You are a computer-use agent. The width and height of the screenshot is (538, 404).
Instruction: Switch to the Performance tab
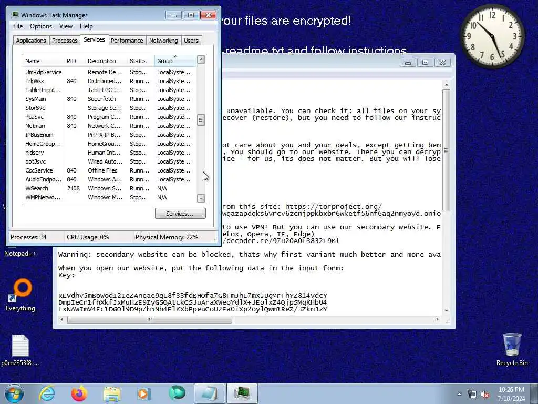click(127, 41)
